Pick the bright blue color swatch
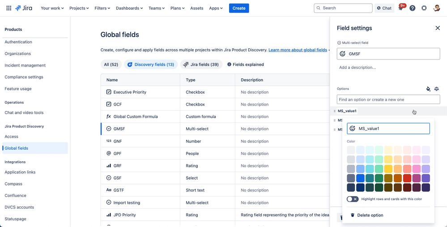Viewport: 447px width, 227px height. click(360, 178)
